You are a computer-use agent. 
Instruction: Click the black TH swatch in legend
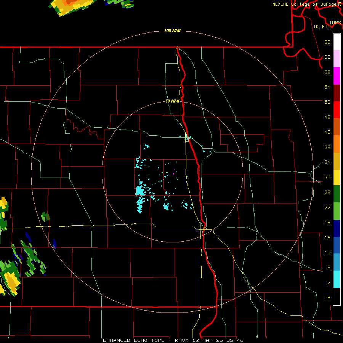click(x=337, y=296)
